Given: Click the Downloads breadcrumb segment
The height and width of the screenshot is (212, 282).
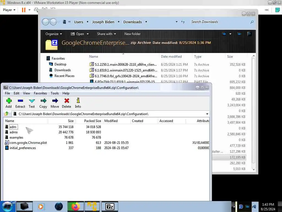Looking at the screenshot, I should click(132, 22).
